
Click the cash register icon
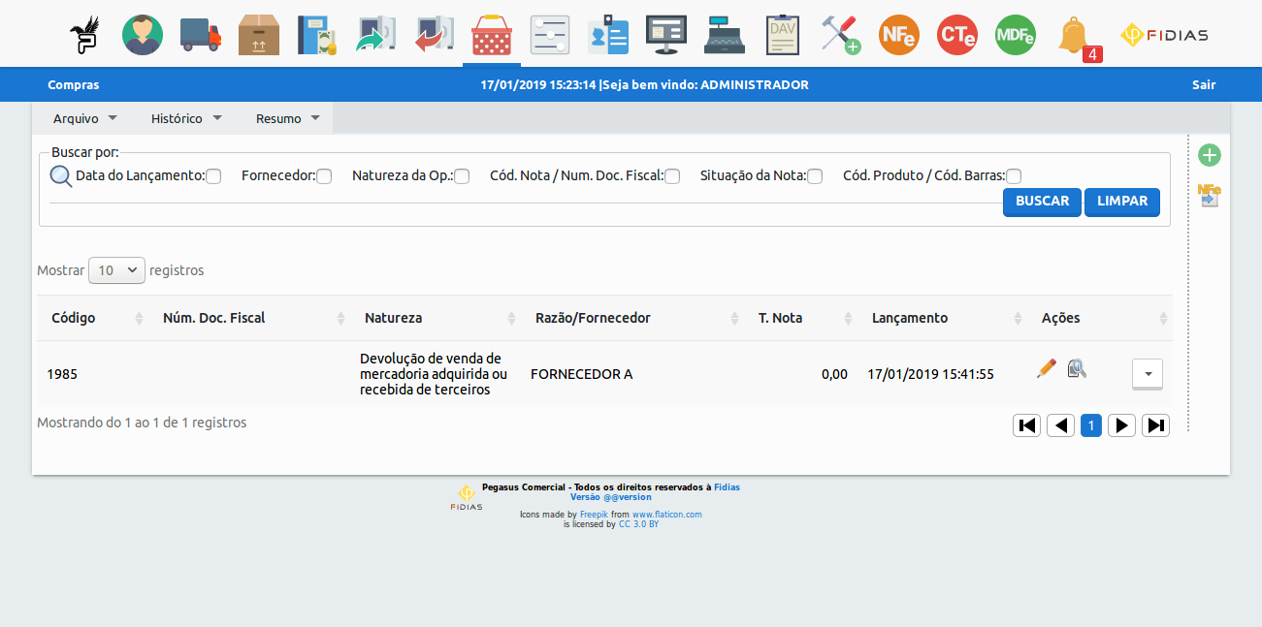(724, 33)
